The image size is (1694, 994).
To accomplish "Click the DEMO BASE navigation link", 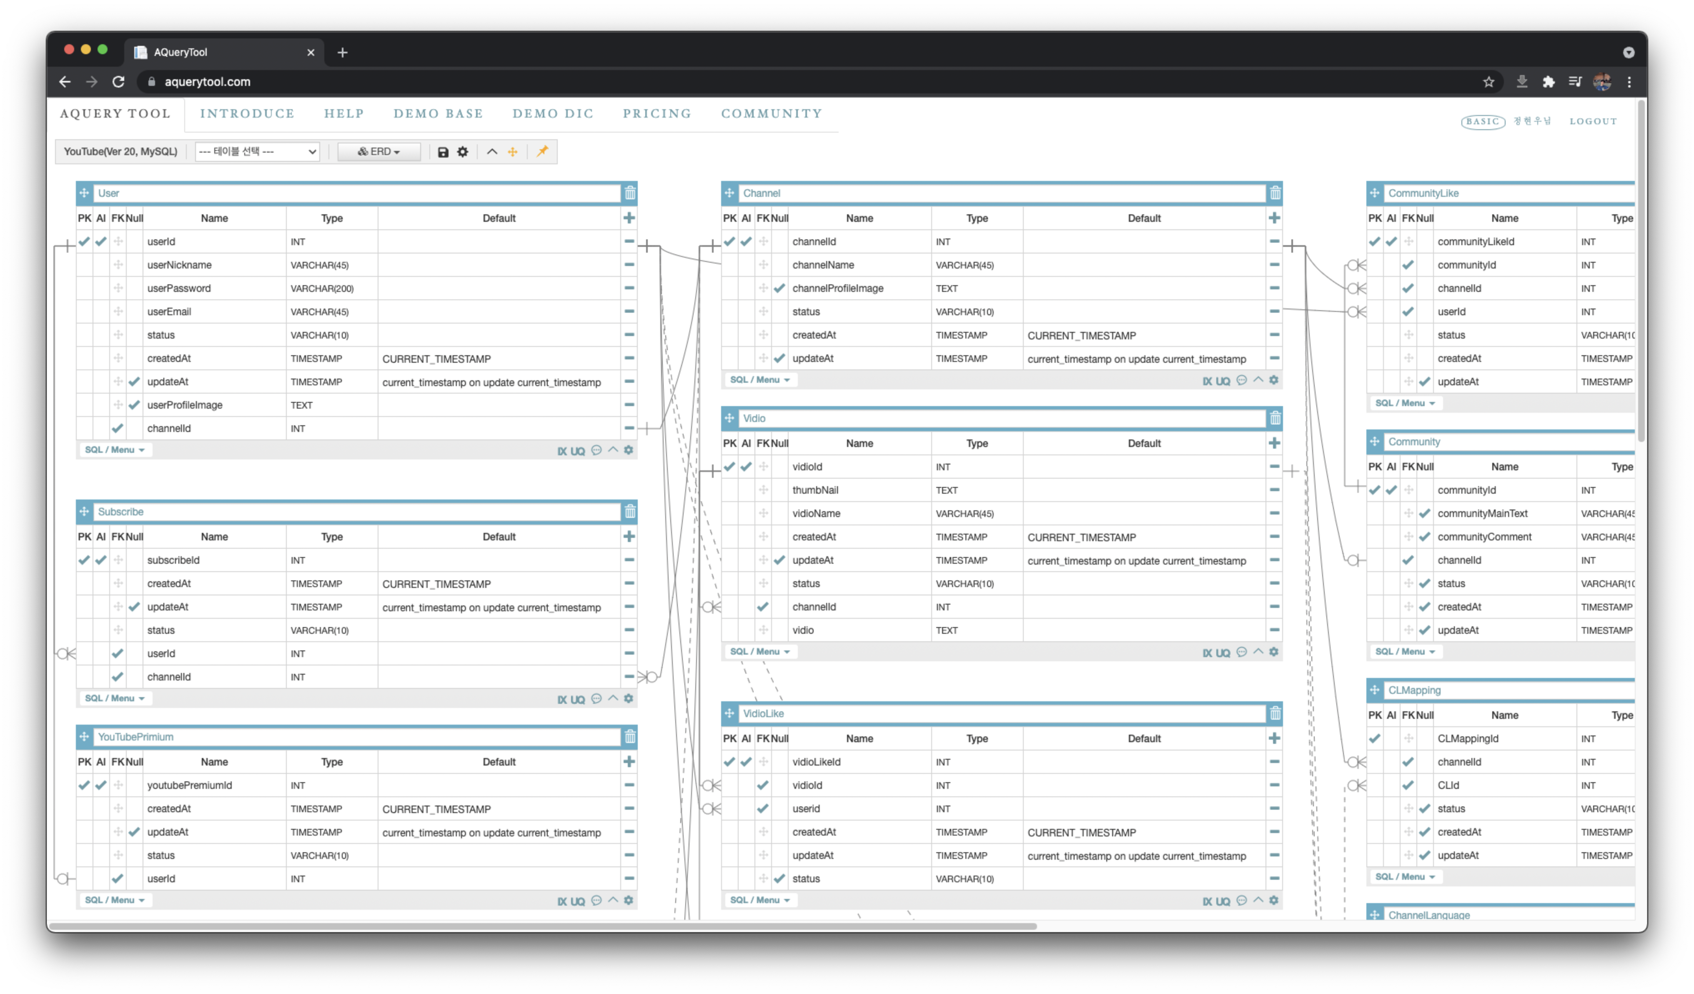I will [439, 113].
